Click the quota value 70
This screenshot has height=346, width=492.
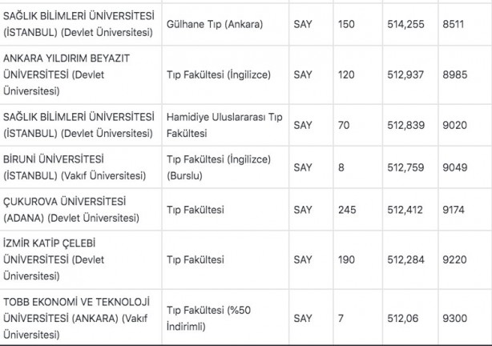(x=344, y=124)
